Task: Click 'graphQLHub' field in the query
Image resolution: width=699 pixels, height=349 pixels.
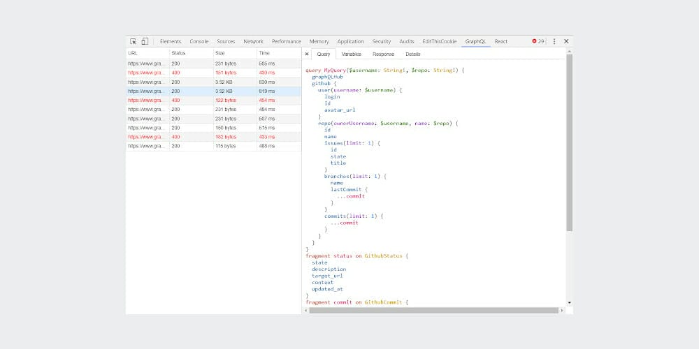Action: (x=327, y=77)
